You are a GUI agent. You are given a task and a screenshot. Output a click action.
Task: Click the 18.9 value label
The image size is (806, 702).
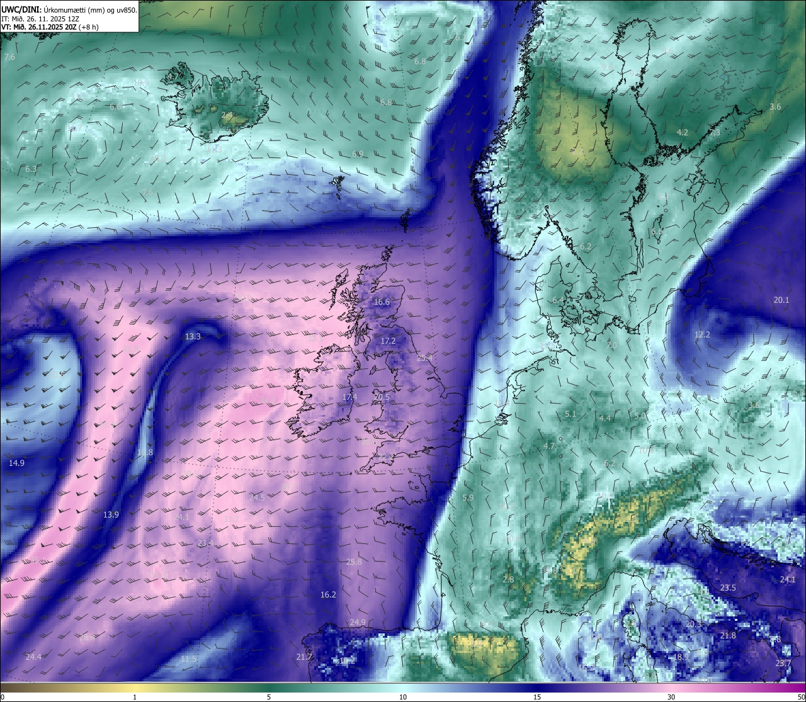(x=681, y=657)
